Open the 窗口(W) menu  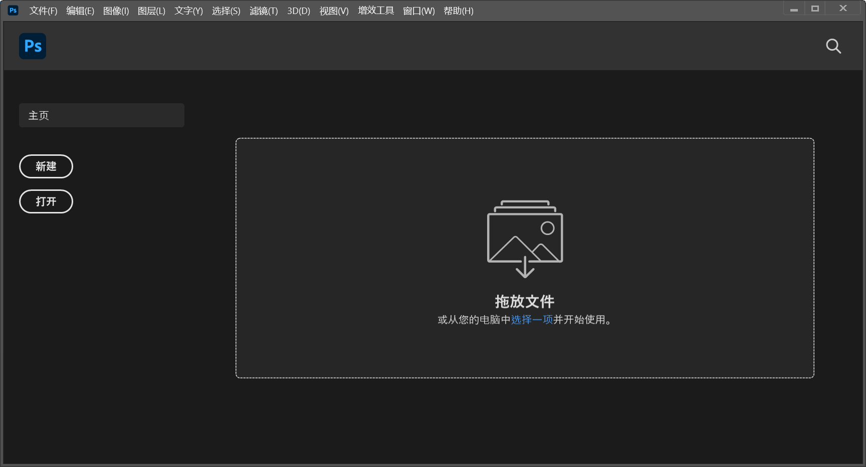click(x=419, y=11)
